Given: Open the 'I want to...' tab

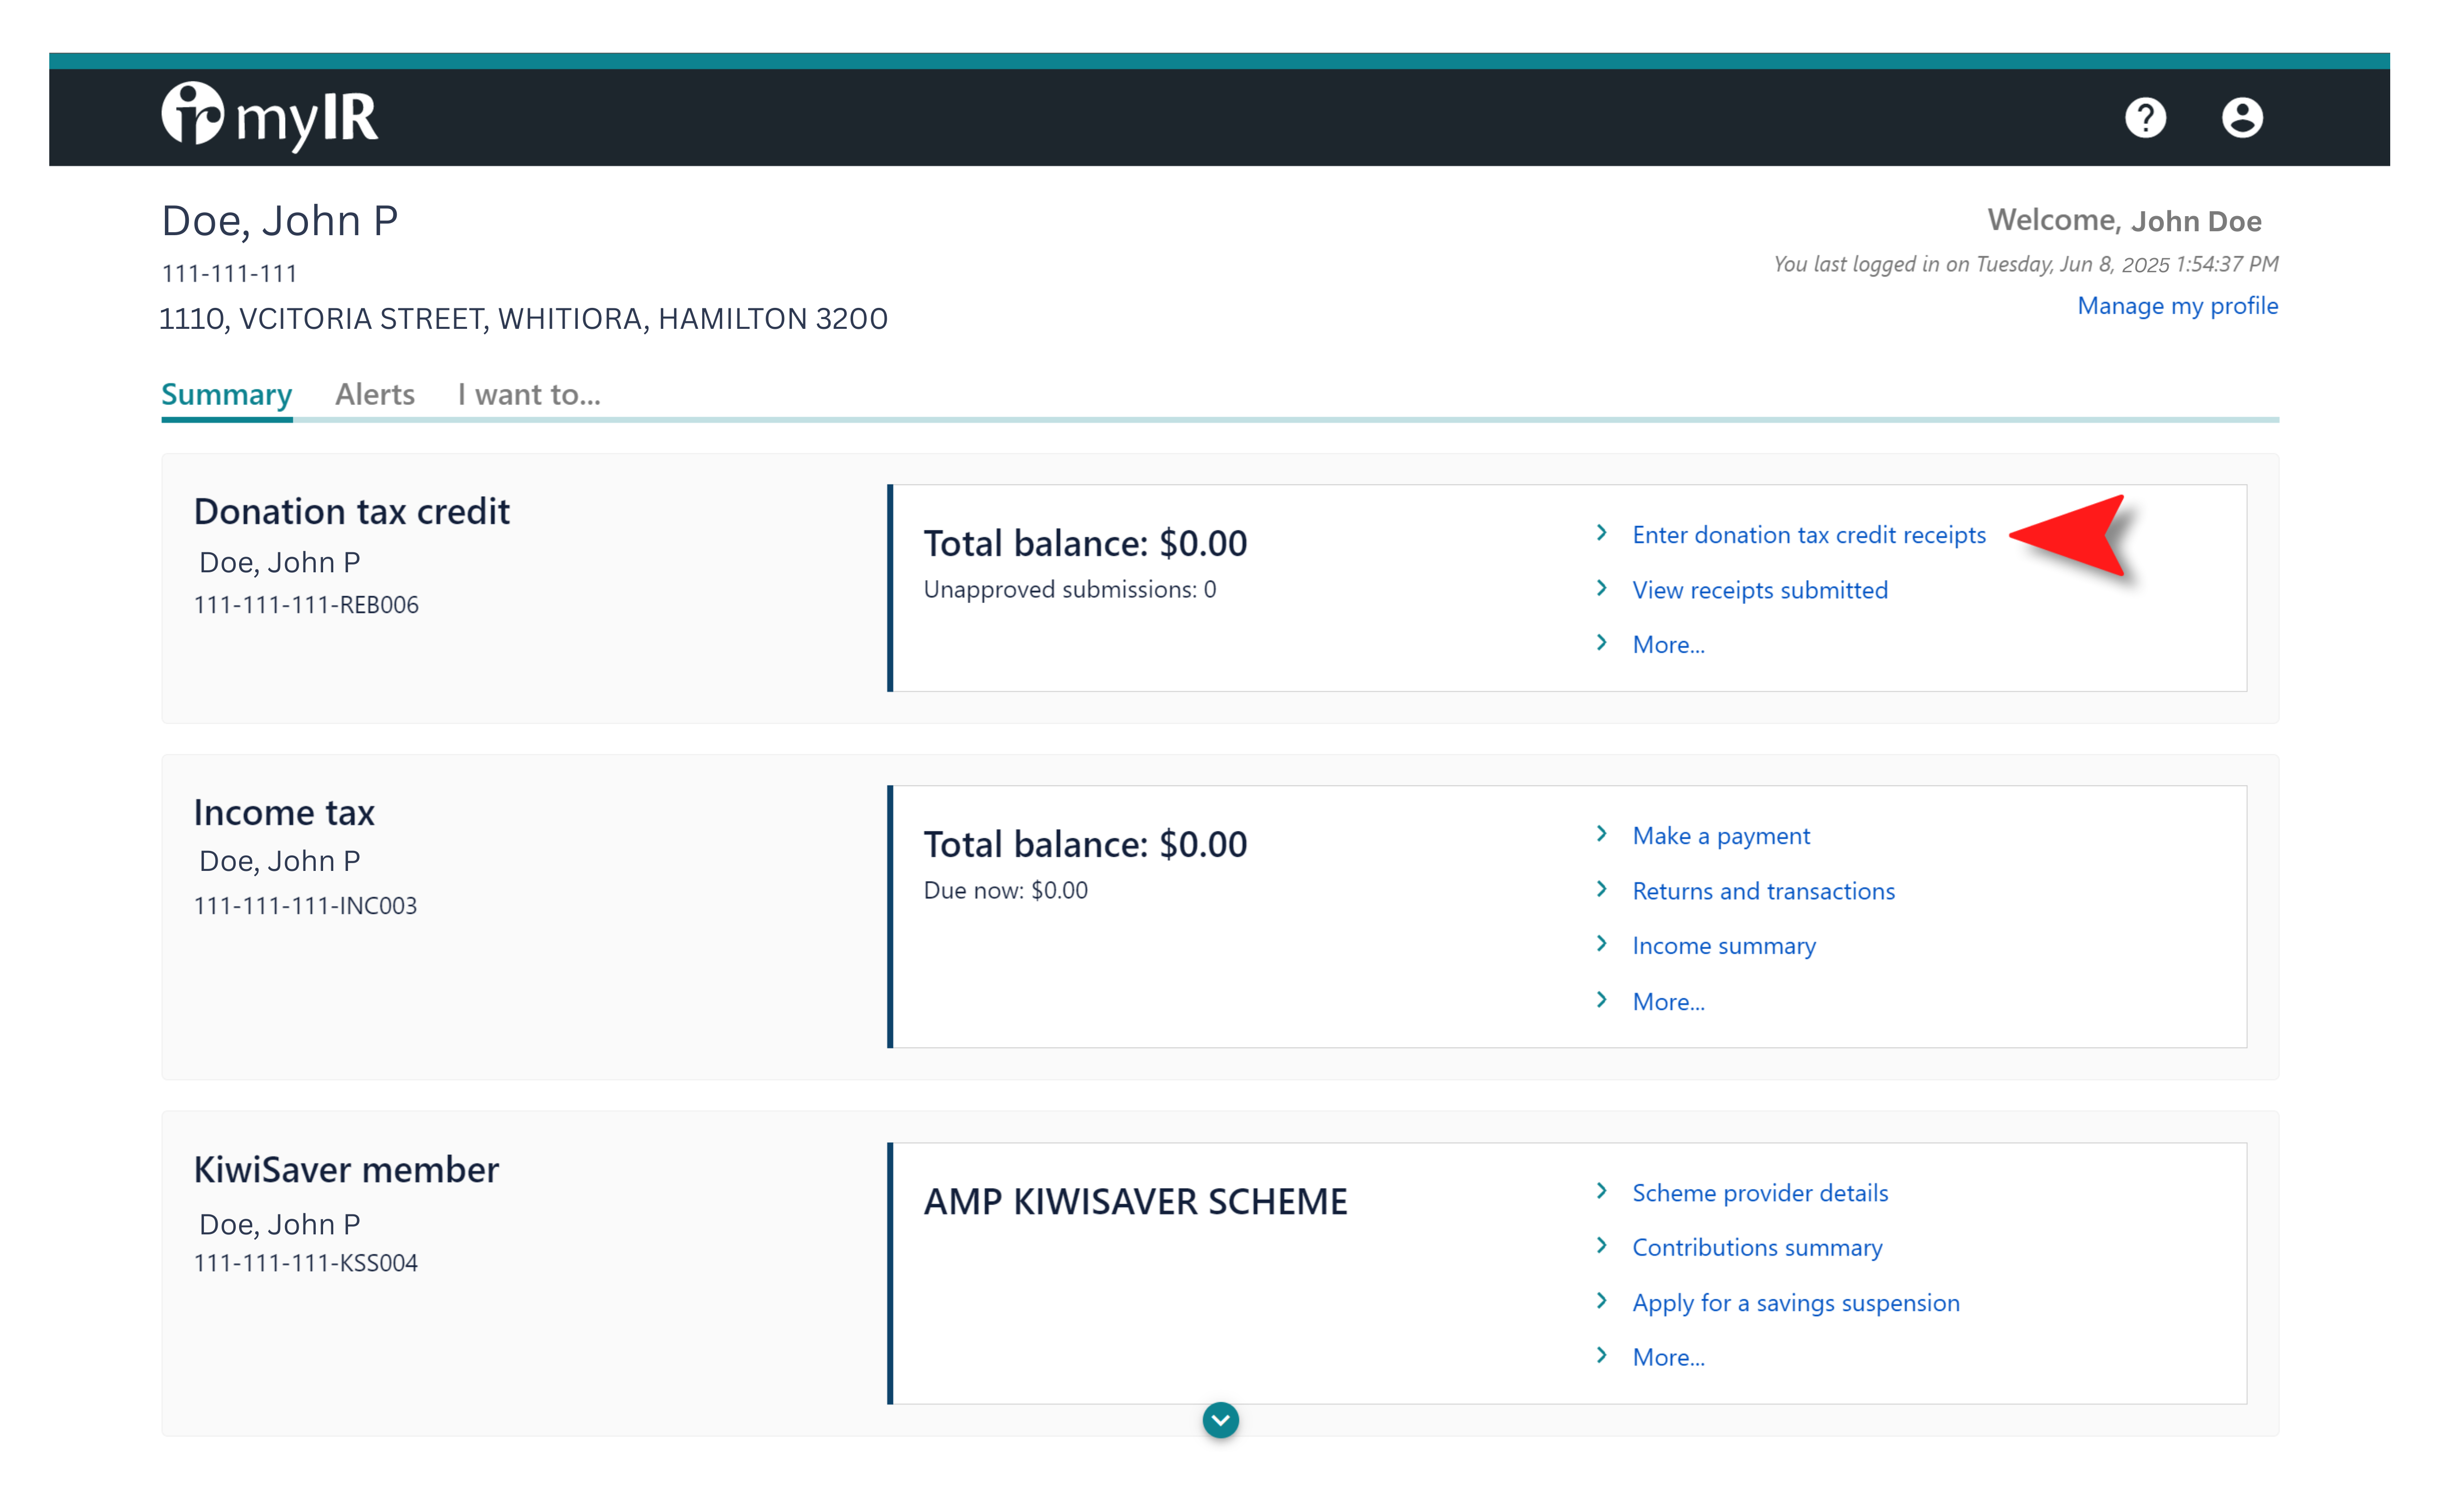Looking at the screenshot, I should [x=529, y=394].
